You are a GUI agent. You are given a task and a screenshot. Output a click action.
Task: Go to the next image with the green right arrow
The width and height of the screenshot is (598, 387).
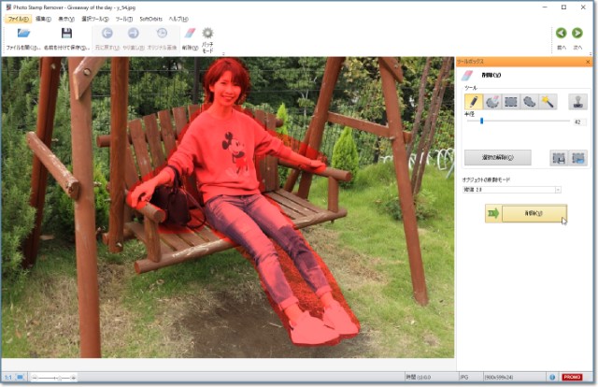(577, 34)
